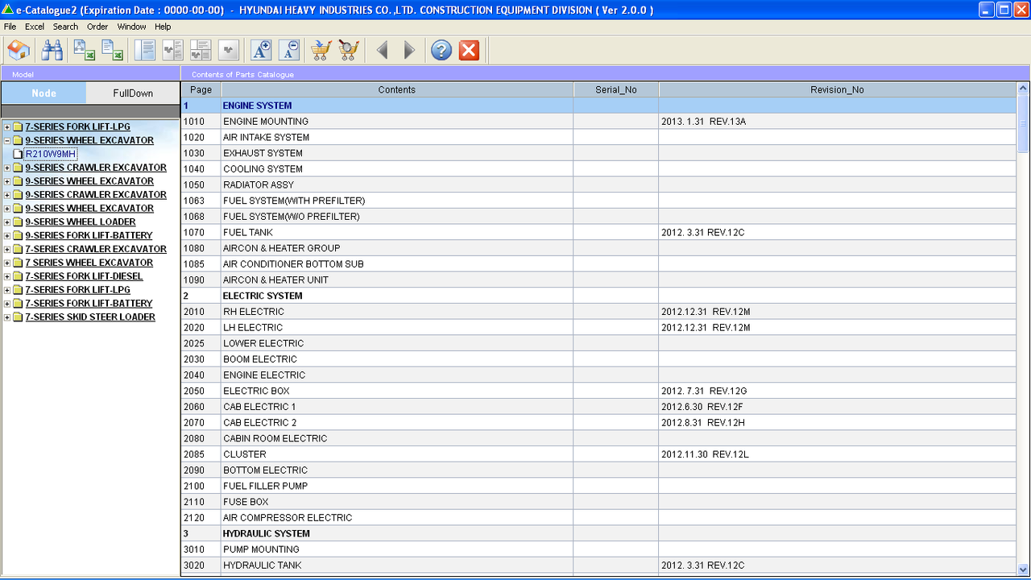Open the Window menu

point(132,27)
